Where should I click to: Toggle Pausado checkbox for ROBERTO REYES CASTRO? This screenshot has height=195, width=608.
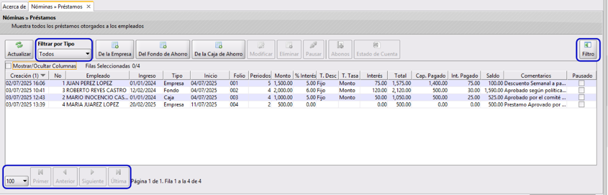coord(581,90)
